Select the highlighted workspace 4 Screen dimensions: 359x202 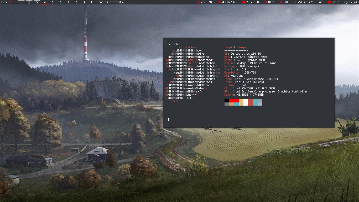tap(44, 2)
